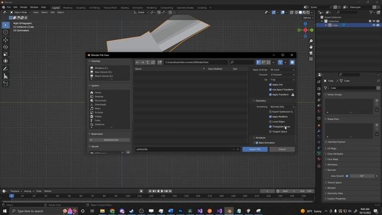Viewport: 382px width, 215px height.
Task: Open Apply Scalings dropdown
Action: 282,70
